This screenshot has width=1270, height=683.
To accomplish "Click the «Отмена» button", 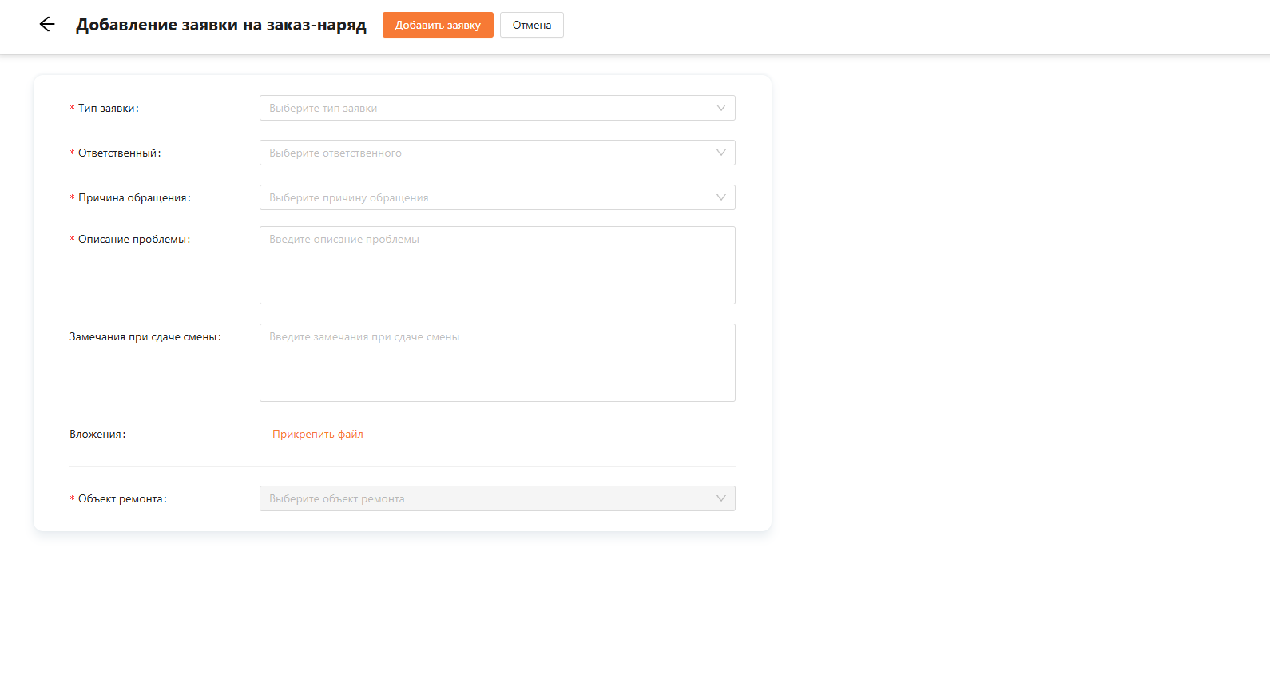I will tap(531, 25).
